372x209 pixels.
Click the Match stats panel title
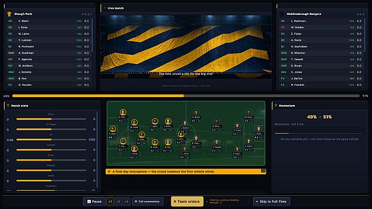[19, 106]
